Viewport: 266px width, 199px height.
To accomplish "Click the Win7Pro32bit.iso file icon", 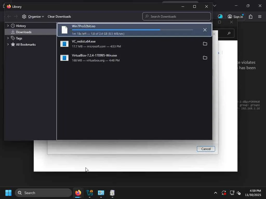I will tap(64, 30).
